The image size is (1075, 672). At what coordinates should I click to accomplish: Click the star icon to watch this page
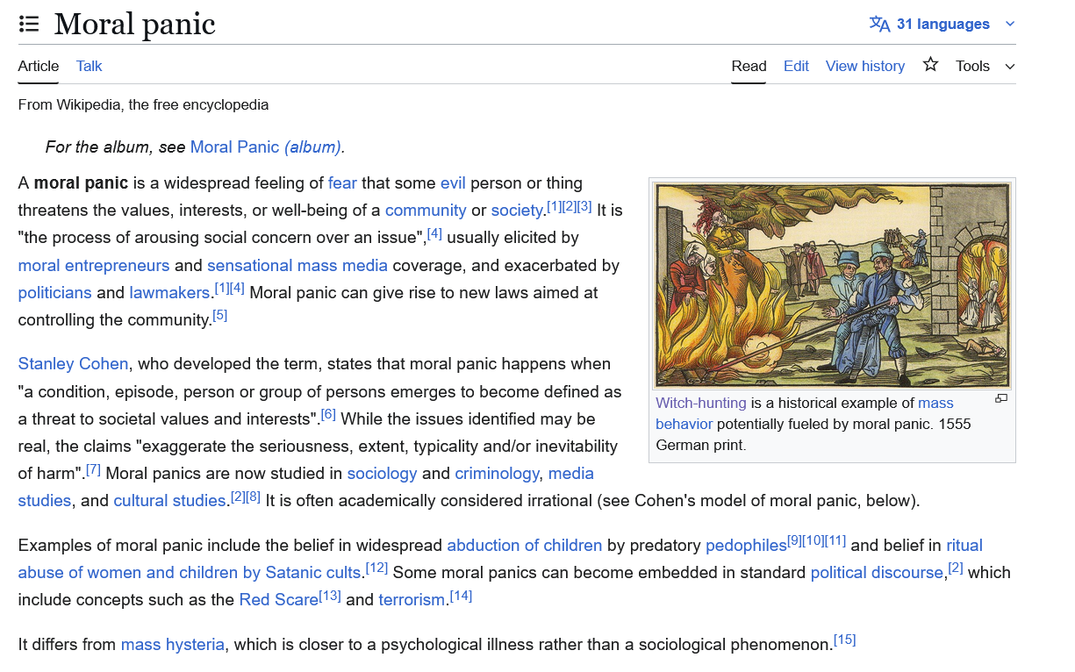pyautogui.click(x=930, y=65)
